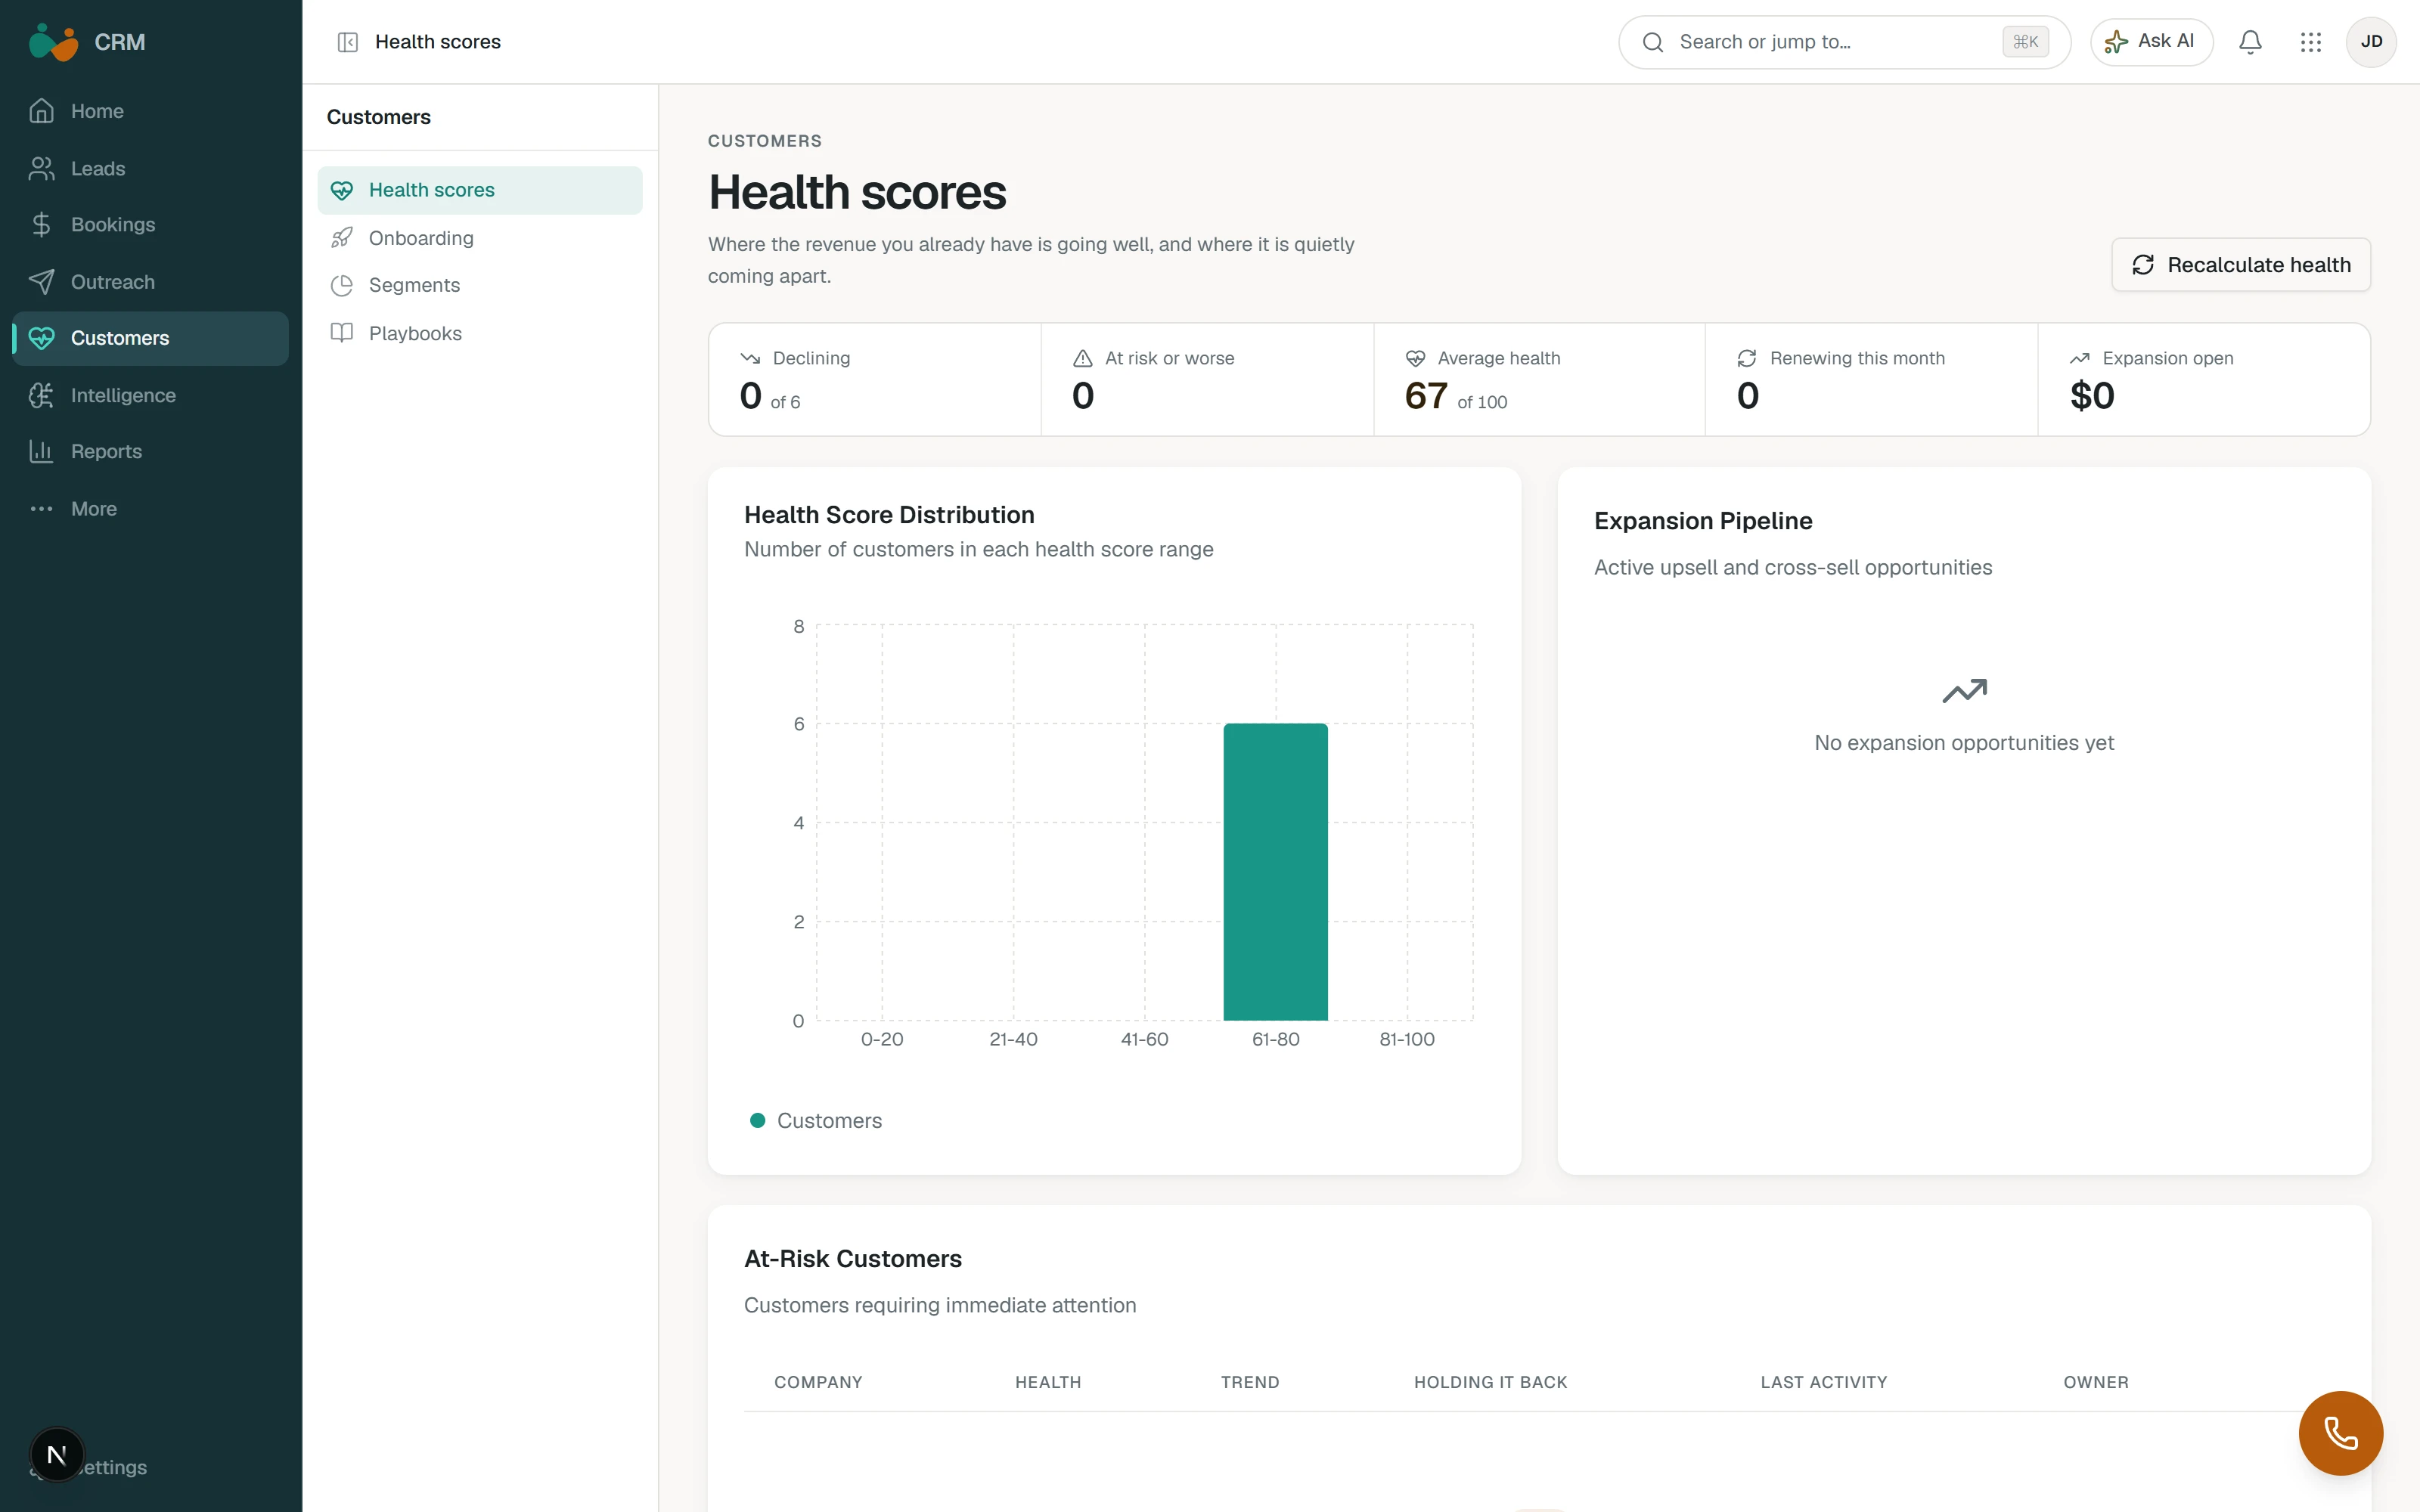Viewport: 2420px width, 1512px height.
Task: Open the JD user avatar menu
Action: [2371, 42]
